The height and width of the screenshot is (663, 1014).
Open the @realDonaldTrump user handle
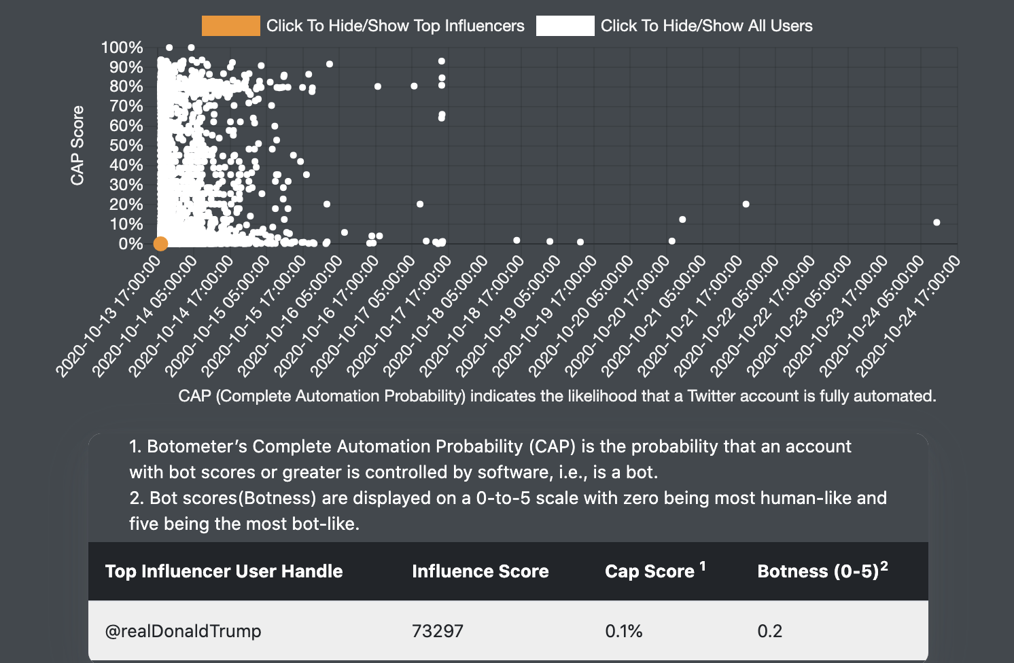183,631
